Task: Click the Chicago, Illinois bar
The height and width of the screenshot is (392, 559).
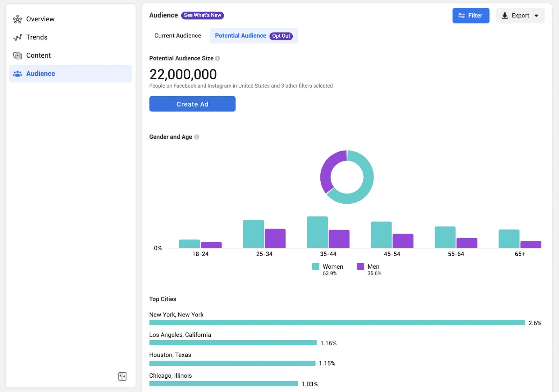Action: point(224,384)
